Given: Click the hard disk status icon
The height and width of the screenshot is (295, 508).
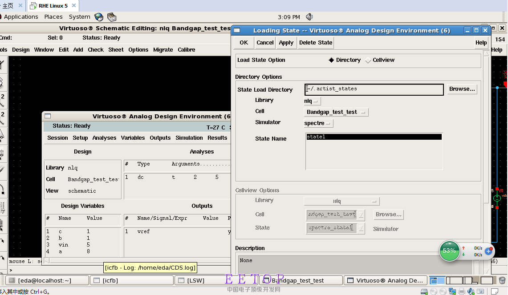Looking at the screenshot, I should (424, 291).
